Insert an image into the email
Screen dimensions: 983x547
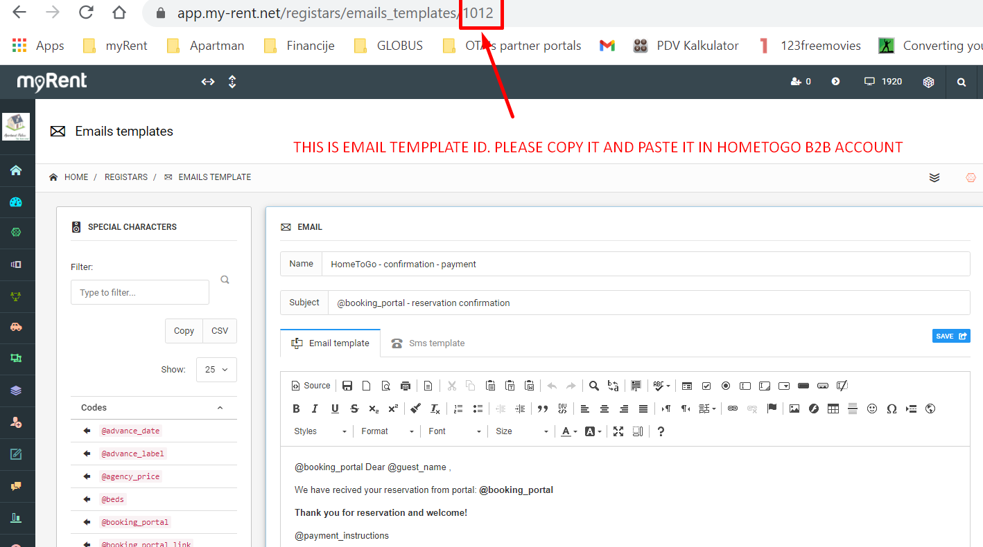pos(794,409)
